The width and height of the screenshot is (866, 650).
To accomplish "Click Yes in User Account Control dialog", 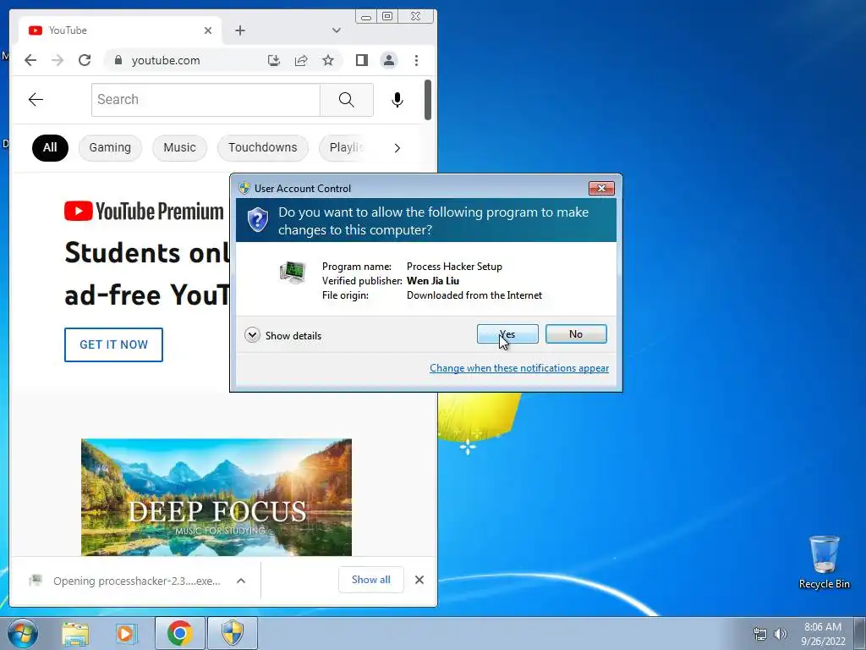I will click(x=507, y=333).
